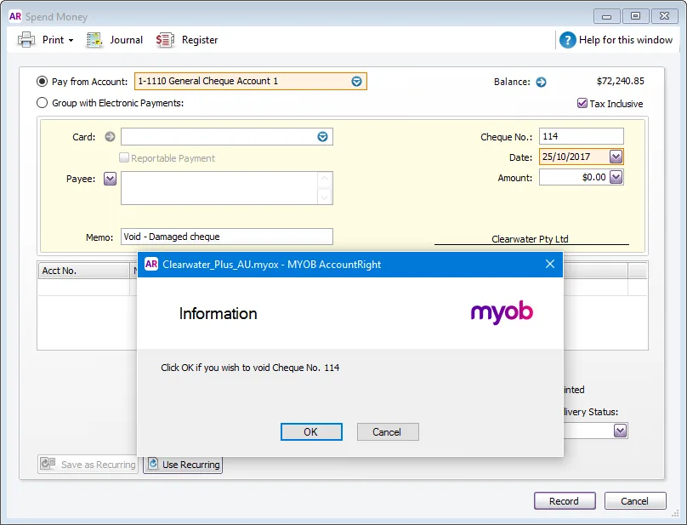Click the myob logo
The height and width of the screenshot is (525, 687).
coord(502,312)
